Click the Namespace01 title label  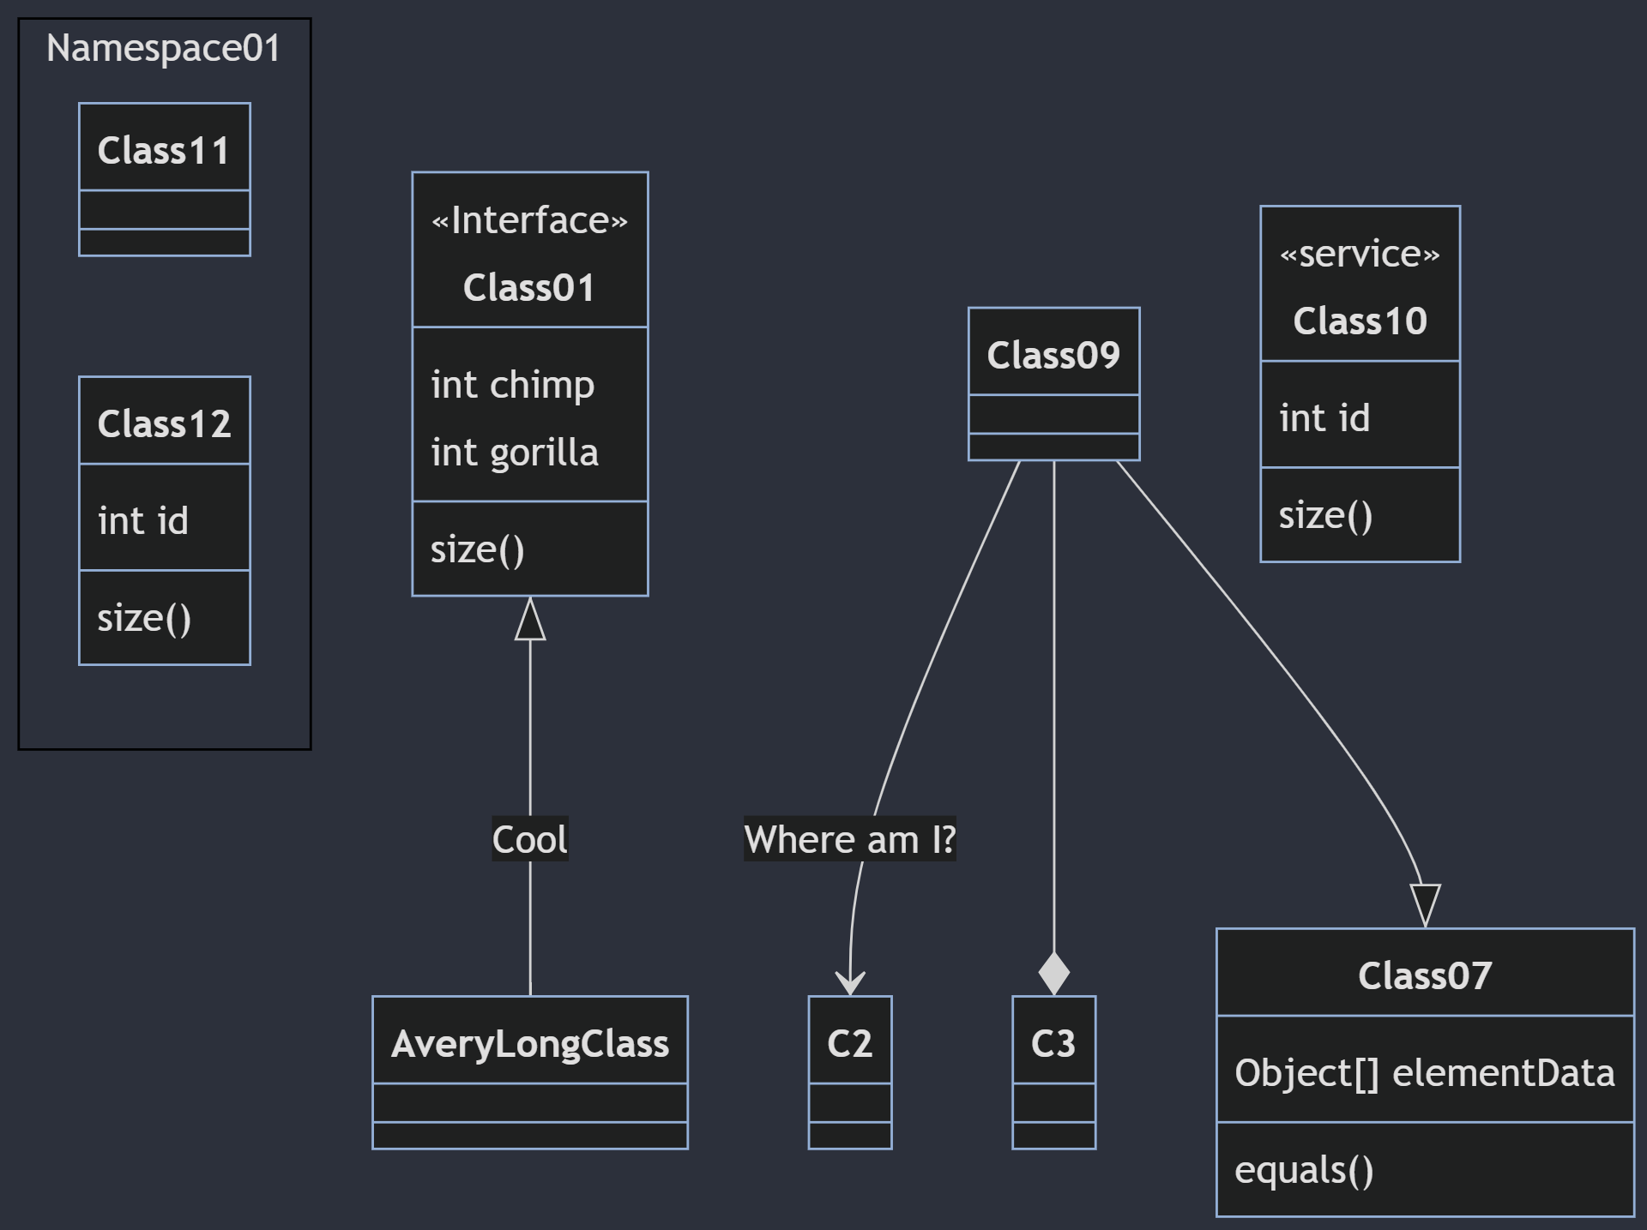164,48
